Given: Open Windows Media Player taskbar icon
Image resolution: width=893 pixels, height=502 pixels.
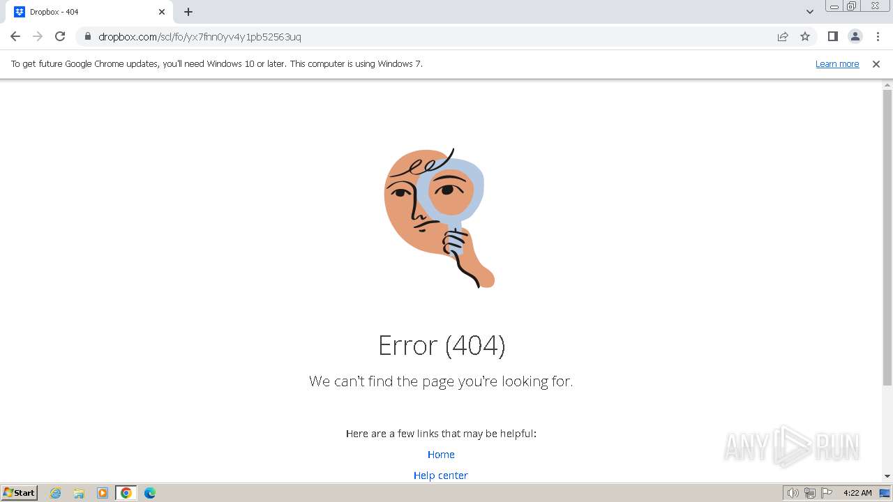Looking at the screenshot, I should tap(103, 493).
